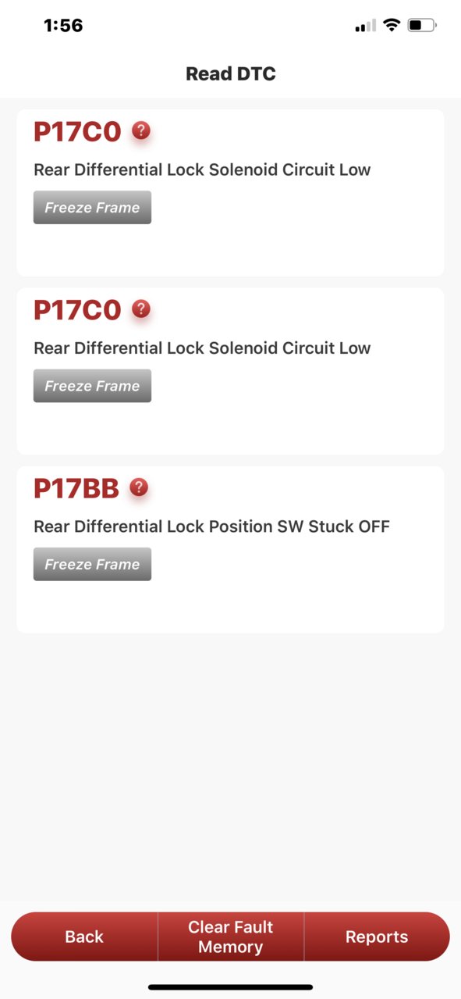Tap the battery icon in status bar
The image size is (461, 999).
point(422,26)
